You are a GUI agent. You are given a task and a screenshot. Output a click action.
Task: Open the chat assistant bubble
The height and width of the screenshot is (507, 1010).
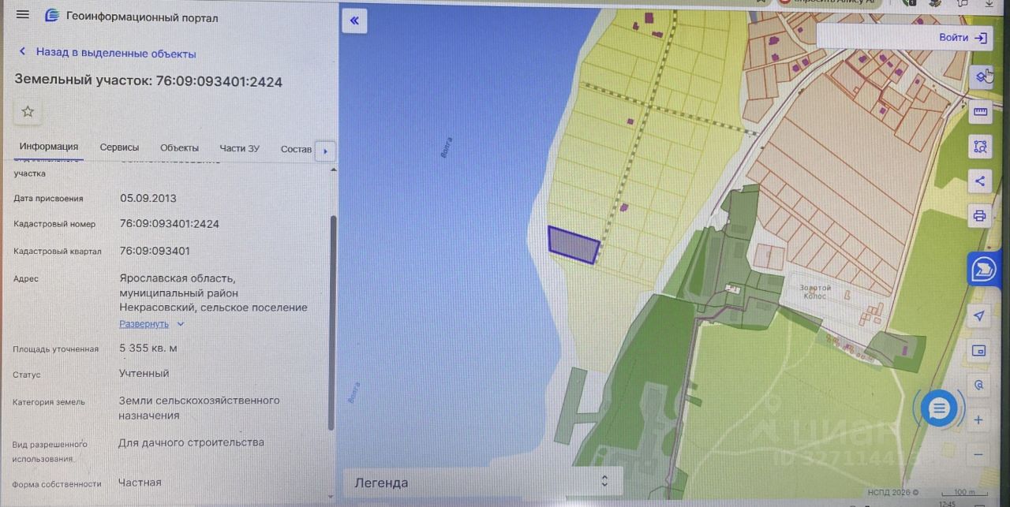click(x=939, y=408)
